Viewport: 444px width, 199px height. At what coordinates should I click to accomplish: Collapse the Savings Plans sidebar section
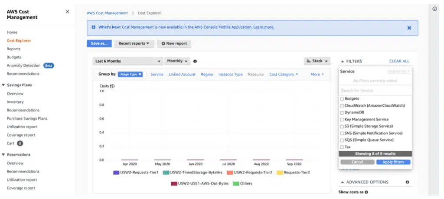(x=3, y=85)
